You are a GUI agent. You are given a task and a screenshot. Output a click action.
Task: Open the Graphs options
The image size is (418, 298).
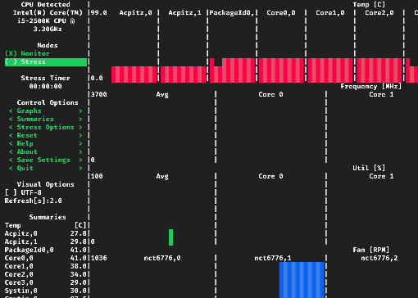coord(45,111)
